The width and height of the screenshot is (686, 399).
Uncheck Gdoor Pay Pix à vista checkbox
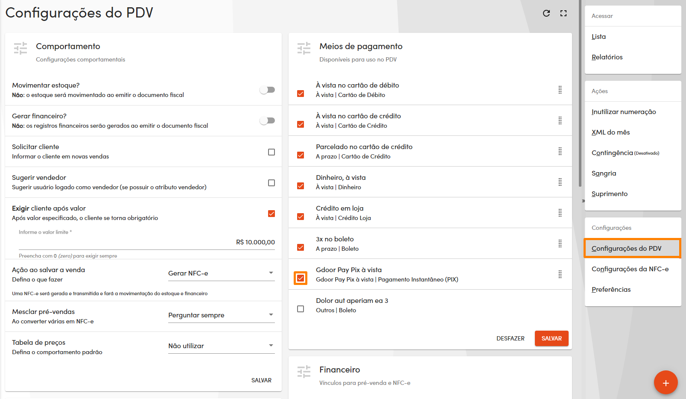[x=301, y=278]
